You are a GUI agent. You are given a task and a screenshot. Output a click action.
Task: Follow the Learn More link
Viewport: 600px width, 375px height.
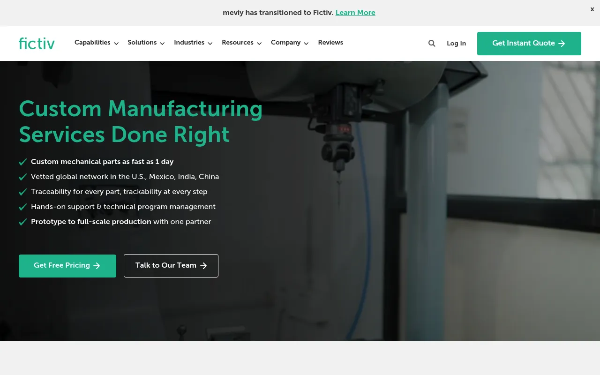(355, 13)
